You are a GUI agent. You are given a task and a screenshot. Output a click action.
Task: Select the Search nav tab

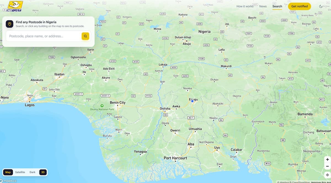tap(277, 6)
